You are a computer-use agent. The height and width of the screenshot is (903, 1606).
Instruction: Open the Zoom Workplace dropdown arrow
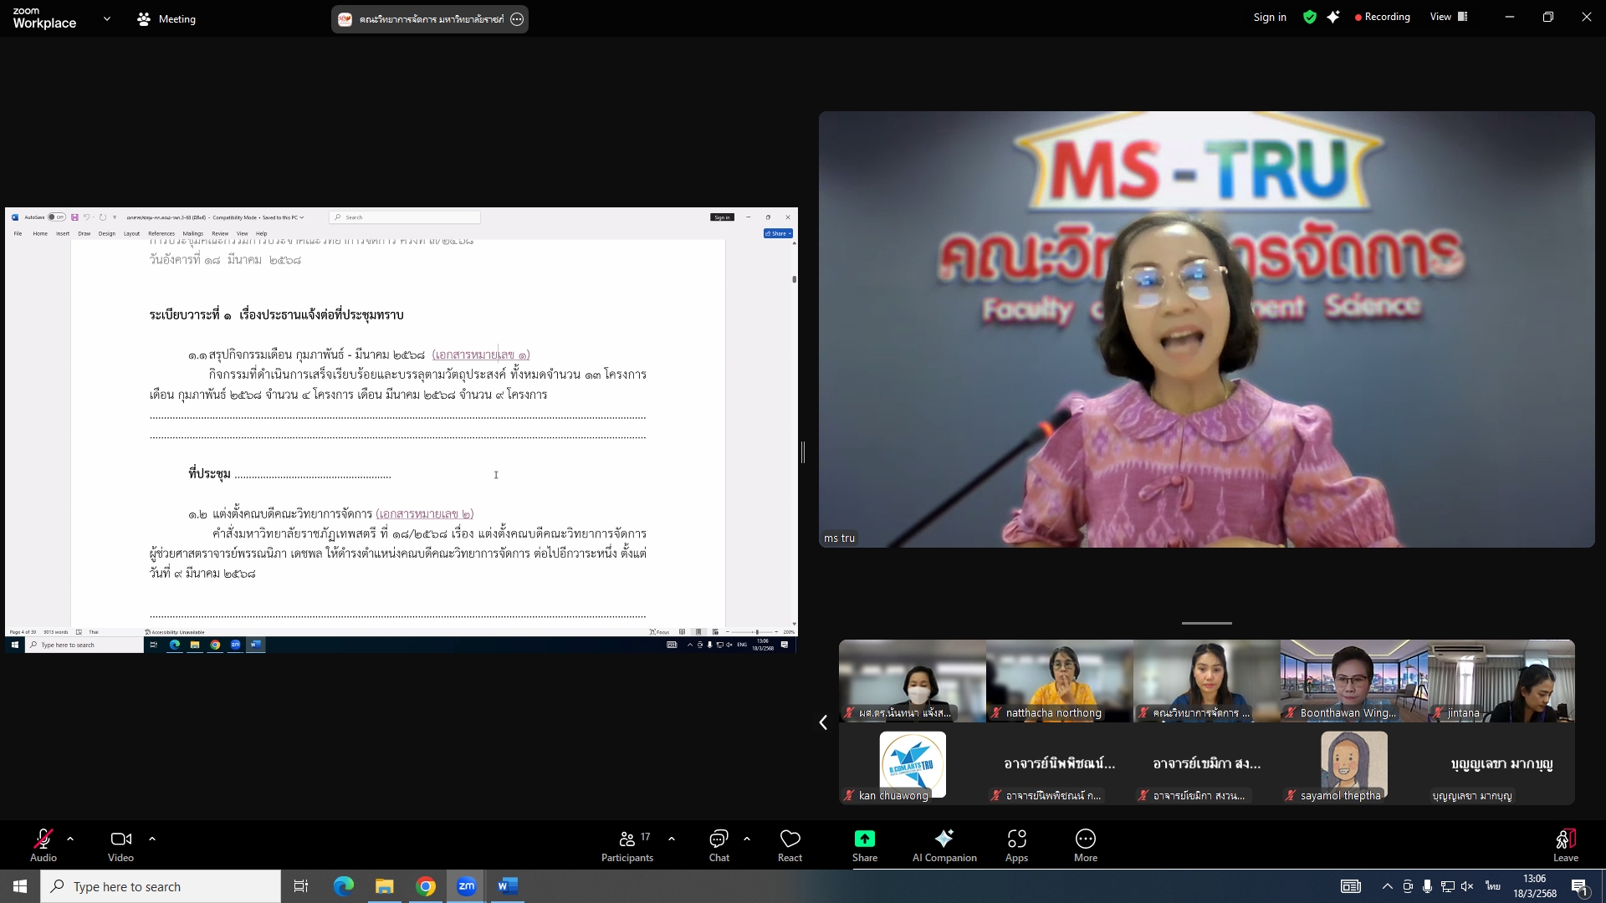coord(106,18)
